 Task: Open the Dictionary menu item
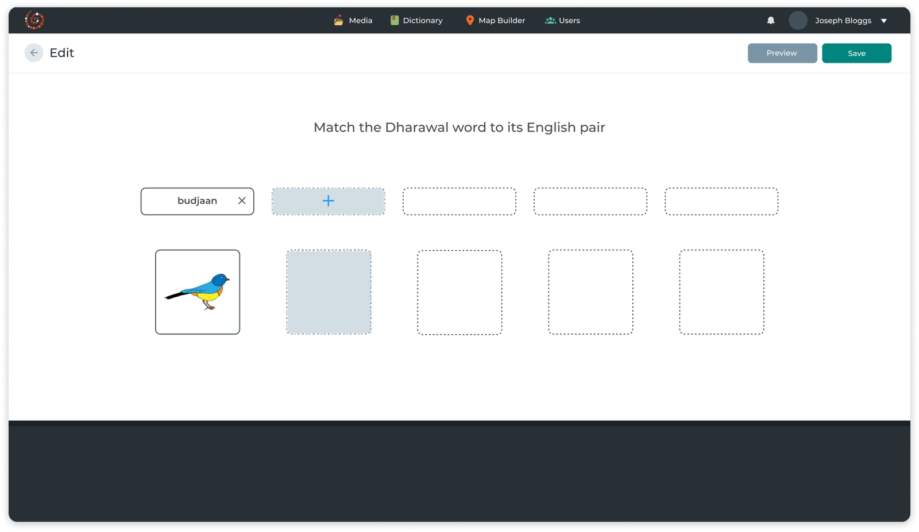(422, 20)
